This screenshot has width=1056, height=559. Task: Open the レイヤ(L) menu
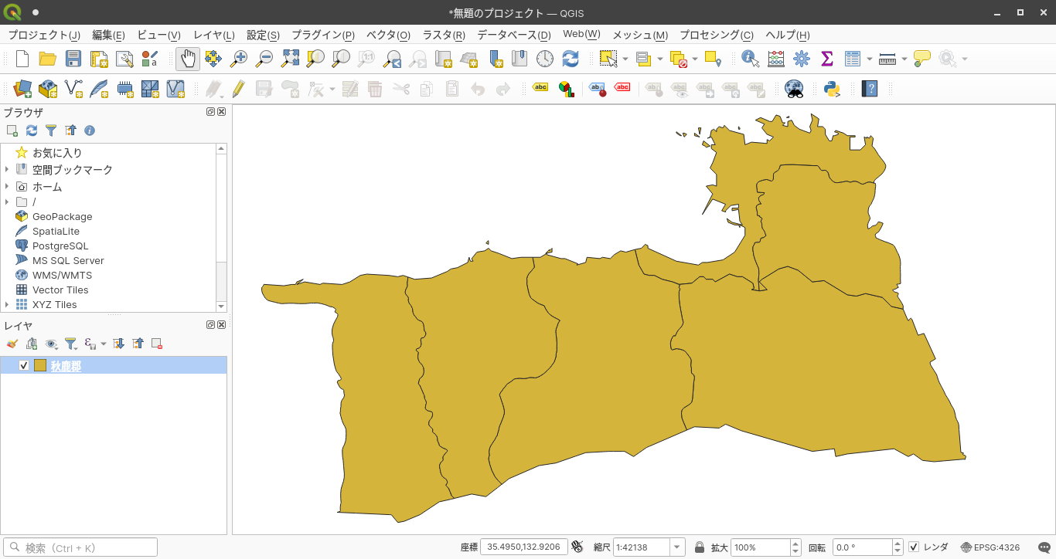click(x=214, y=35)
